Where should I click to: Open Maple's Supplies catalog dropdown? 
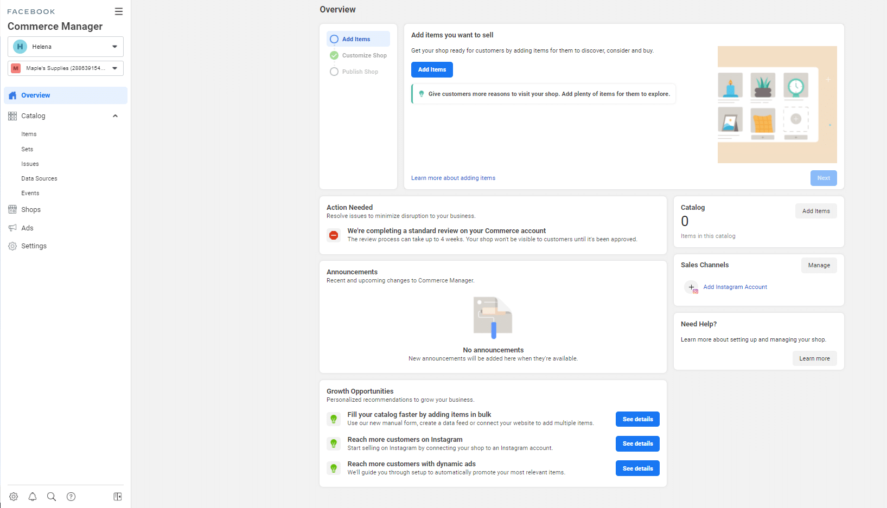point(66,68)
